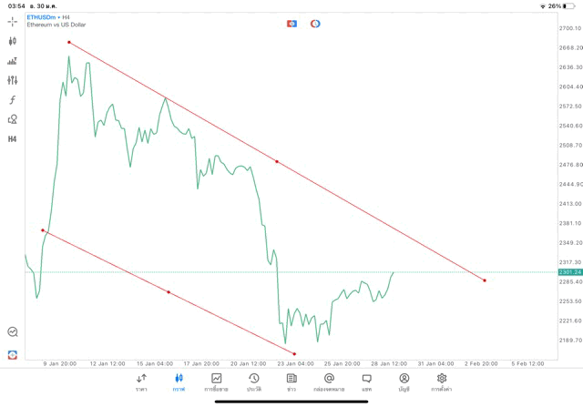Open the chart type candlestick icon
This screenshot has width=583, height=407.
(13, 41)
